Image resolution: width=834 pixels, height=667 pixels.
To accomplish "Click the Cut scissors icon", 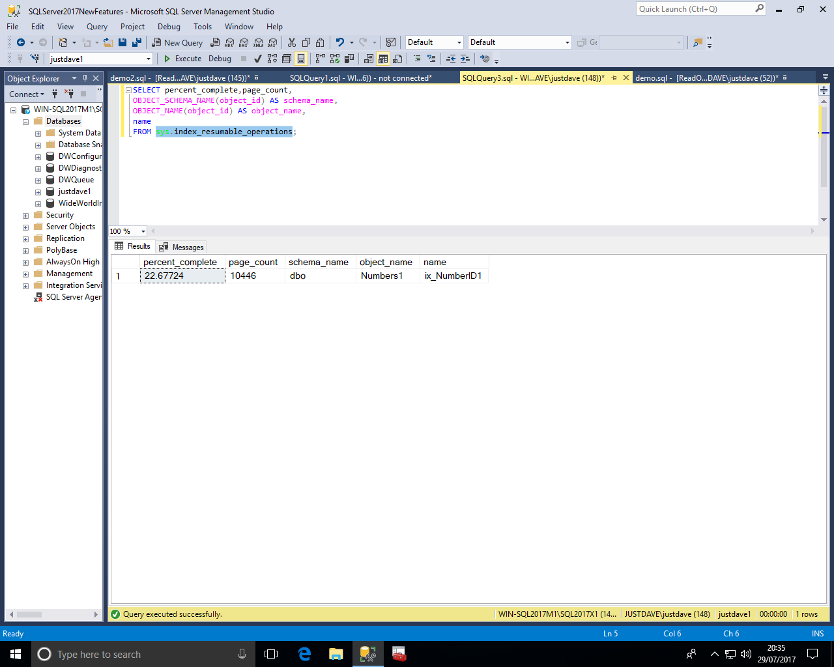I will coord(291,42).
